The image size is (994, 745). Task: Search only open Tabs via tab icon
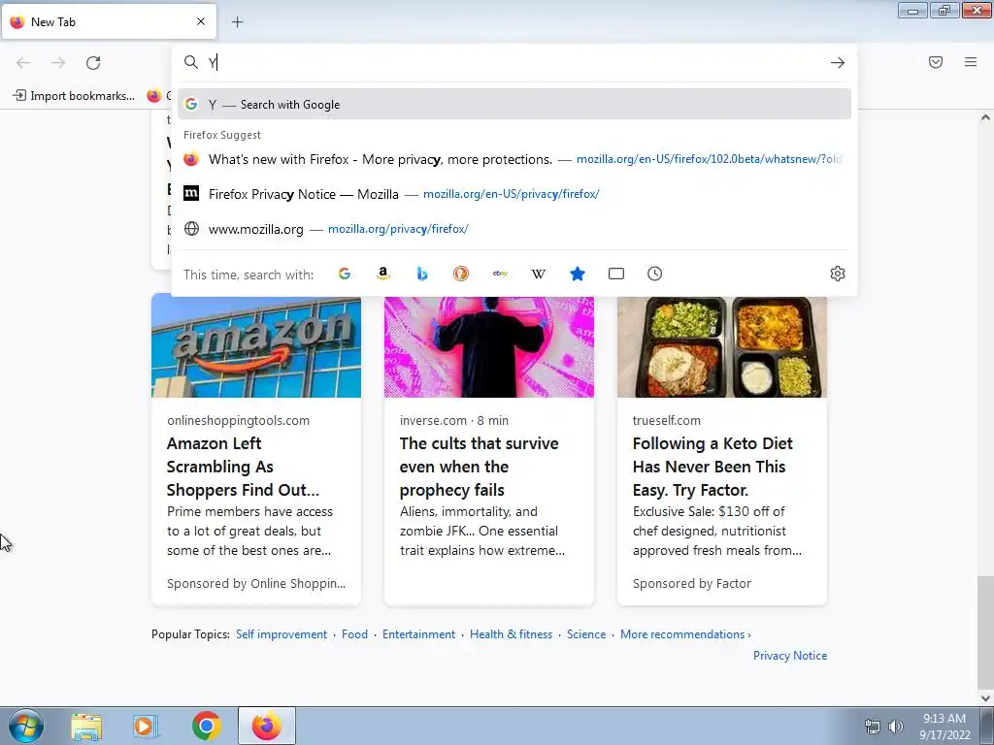coord(616,274)
